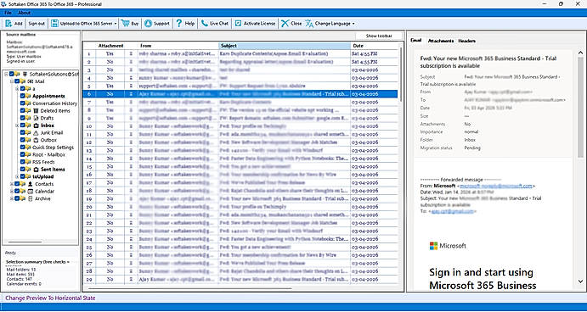Click the Sent Items icon in tree
587x312 pixels.
click(x=36, y=170)
